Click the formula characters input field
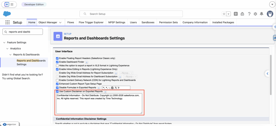 (x=116, y=87)
